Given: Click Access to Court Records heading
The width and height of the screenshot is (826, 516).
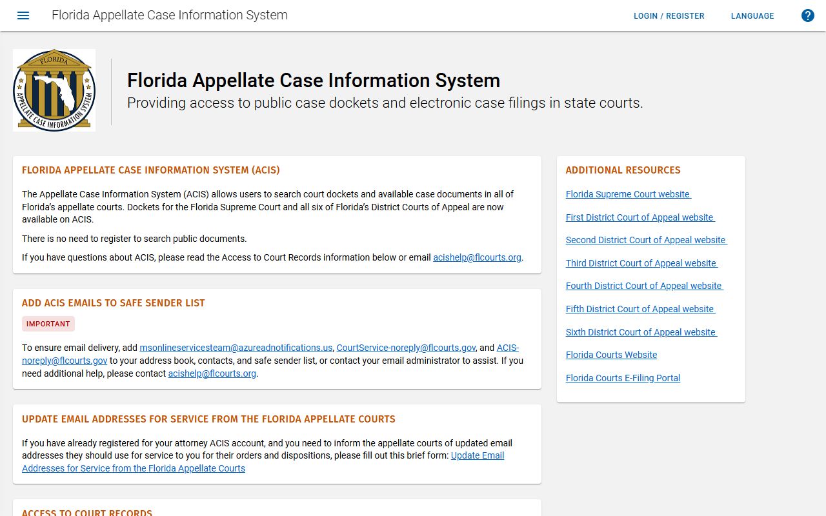Looking at the screenshot, I should [x=87, y=512].
